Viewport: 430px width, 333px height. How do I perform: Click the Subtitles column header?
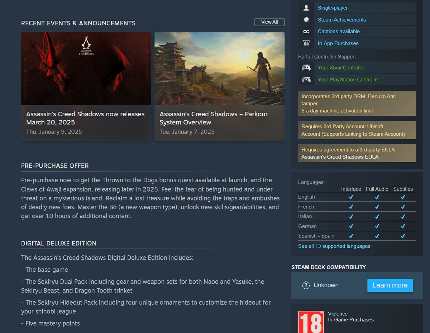point(403,189)
